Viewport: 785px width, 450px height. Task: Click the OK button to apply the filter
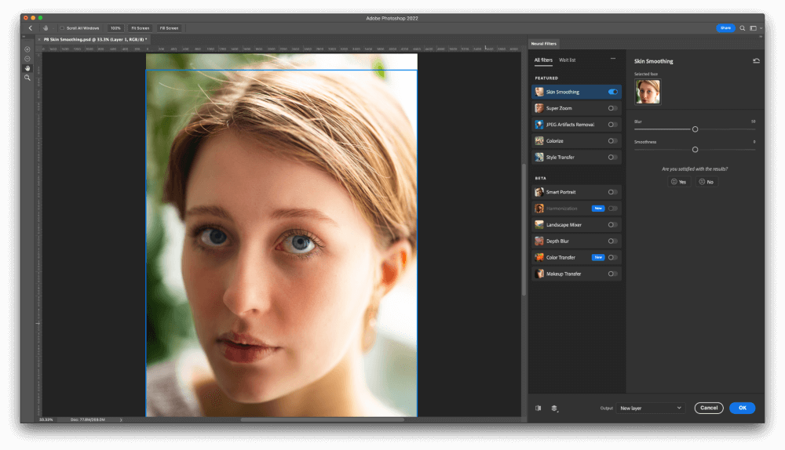742,408
